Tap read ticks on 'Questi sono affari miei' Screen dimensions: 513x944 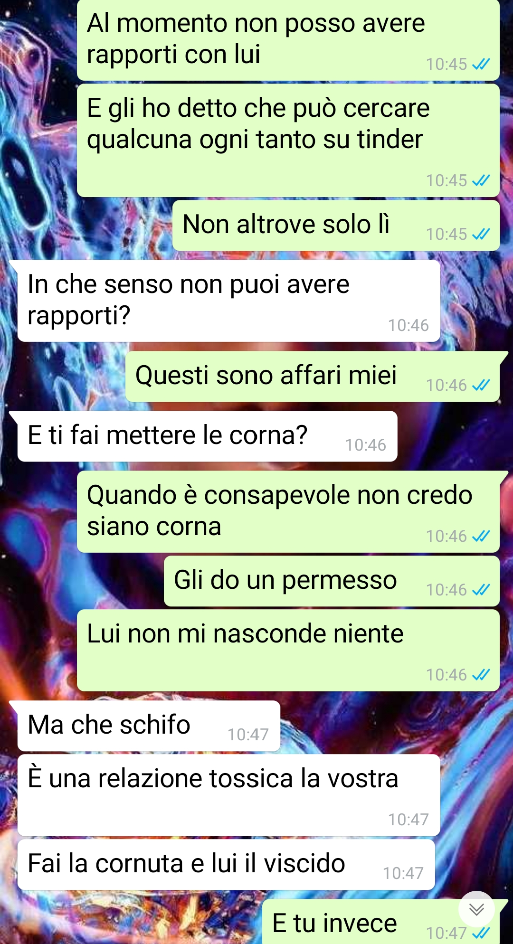tap(481, 385)
